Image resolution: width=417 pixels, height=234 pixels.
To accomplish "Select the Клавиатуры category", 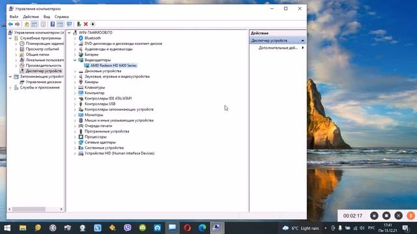I will [94, 88].
